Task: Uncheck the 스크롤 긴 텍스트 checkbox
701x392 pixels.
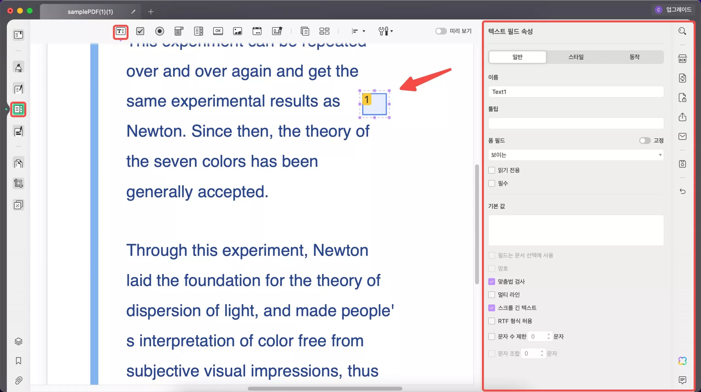Action: (492, 308)
